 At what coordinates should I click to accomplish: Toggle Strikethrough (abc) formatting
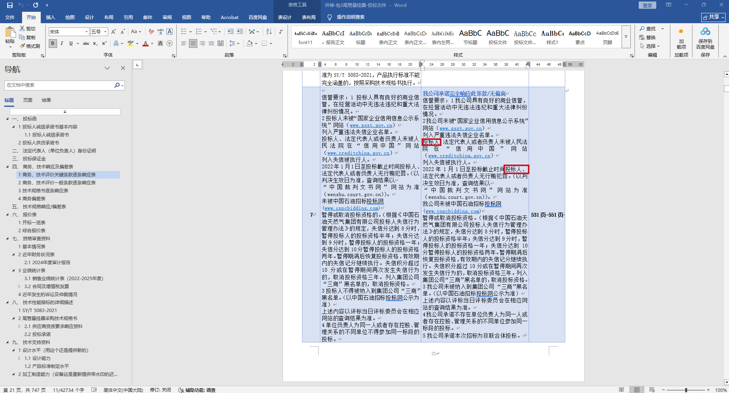click(86, 43)
